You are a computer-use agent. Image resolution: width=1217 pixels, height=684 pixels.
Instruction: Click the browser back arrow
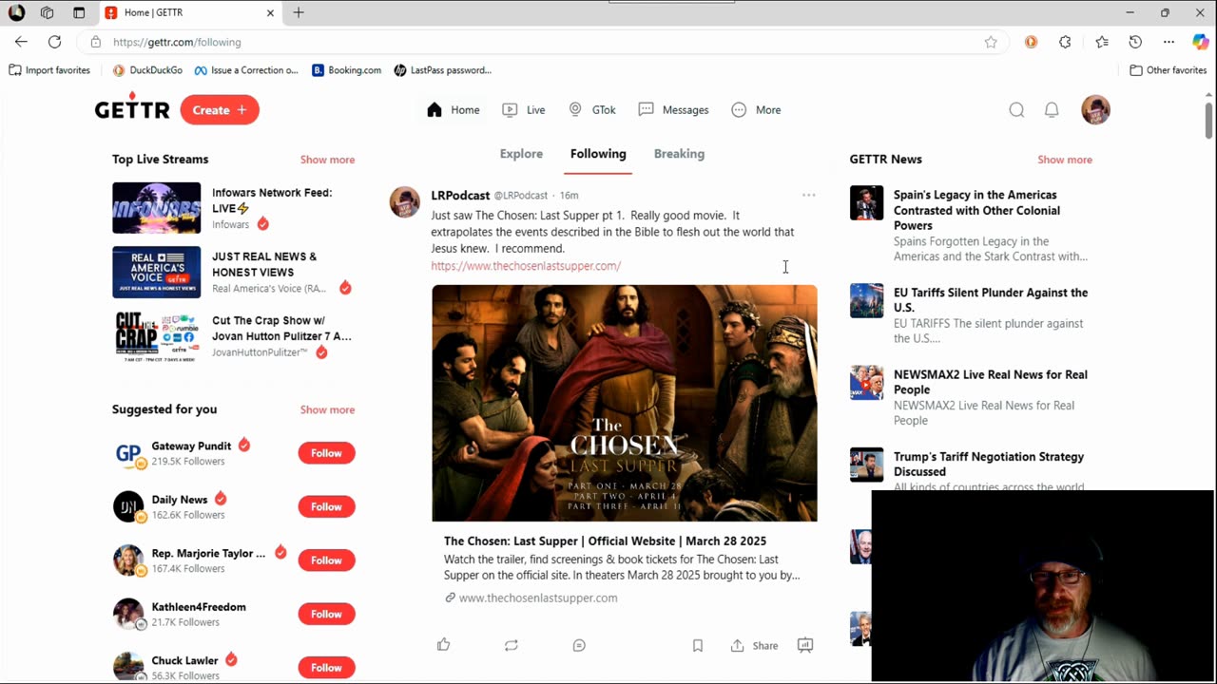(21, 42)
